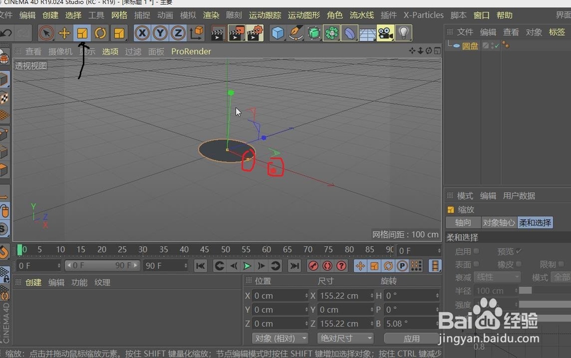Go to end of animation
The image size is (571, 358).
(x=294, y=266)
